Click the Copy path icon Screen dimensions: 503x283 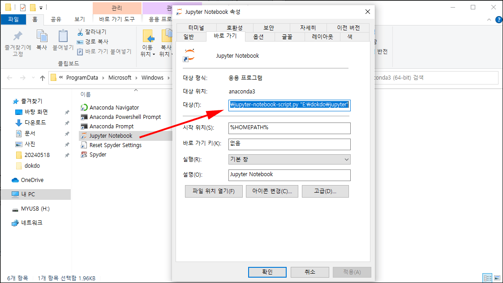tap(80, 42)
